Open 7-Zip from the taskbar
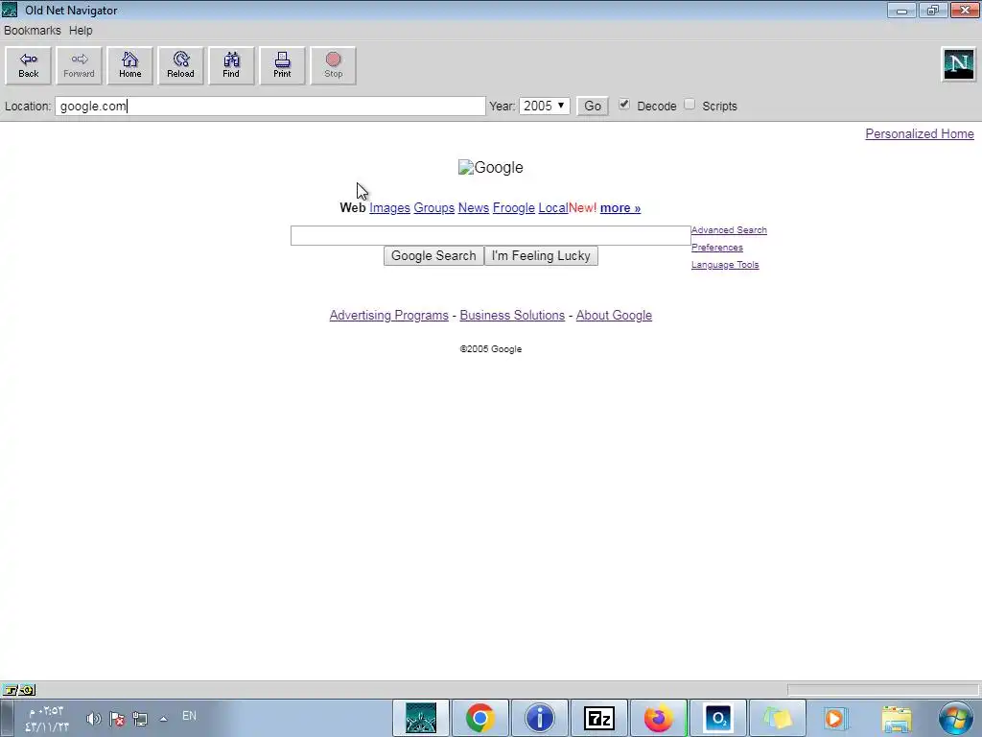This screenshot has width=982, height=737. click(598, 718)
